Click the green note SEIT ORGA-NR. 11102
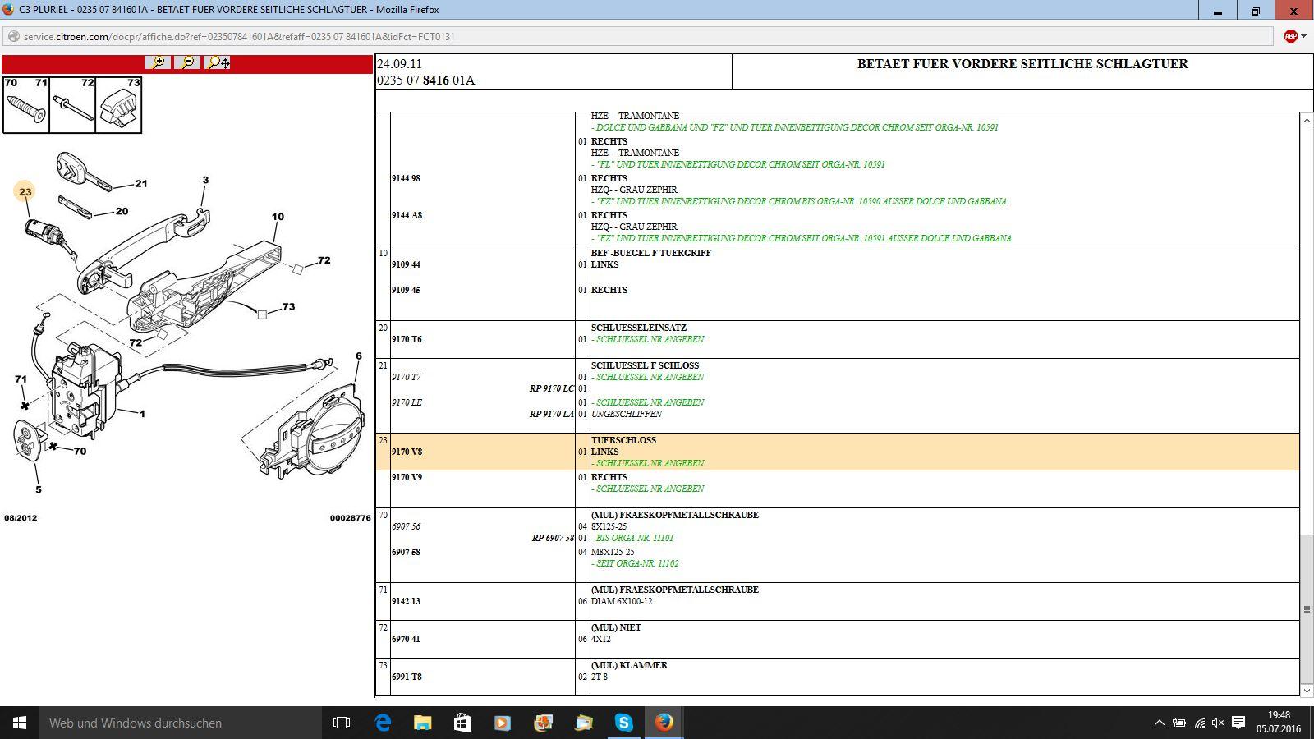This screenshot has width=1314, height=739. tap(635, 563)
